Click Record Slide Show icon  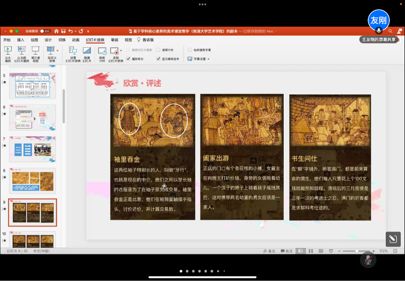114,51
